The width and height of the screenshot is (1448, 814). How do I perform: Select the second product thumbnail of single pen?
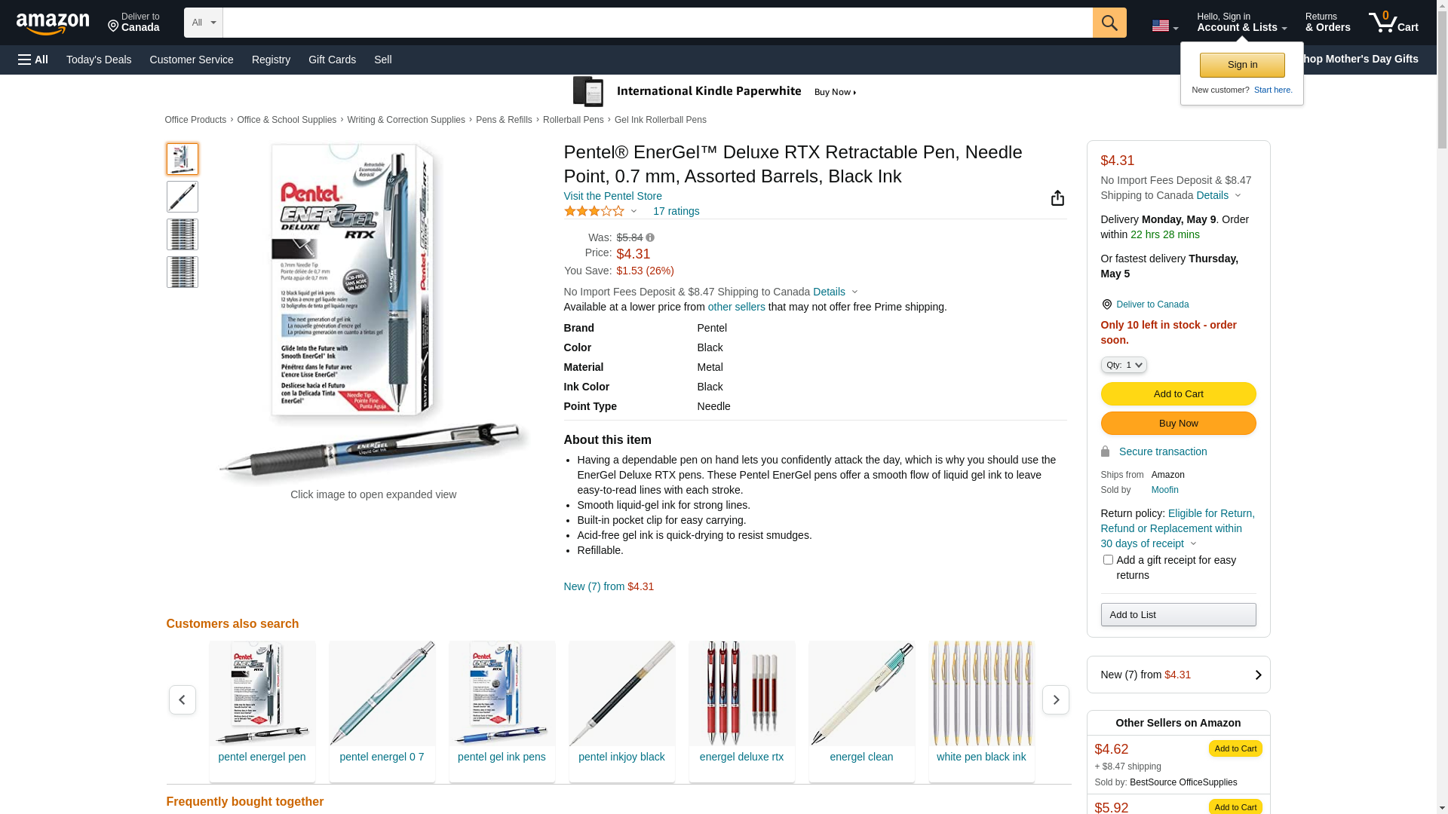[x=183, y=197]
